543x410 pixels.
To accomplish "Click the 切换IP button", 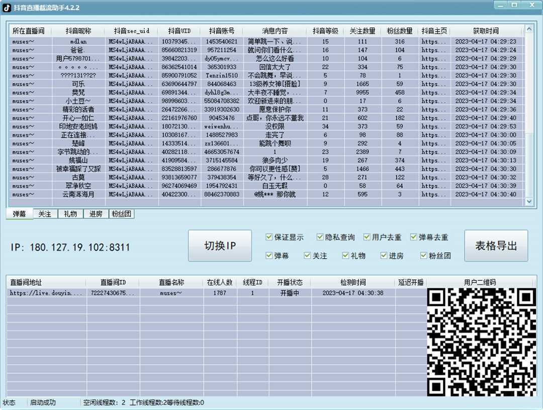I will pos(220,246).
